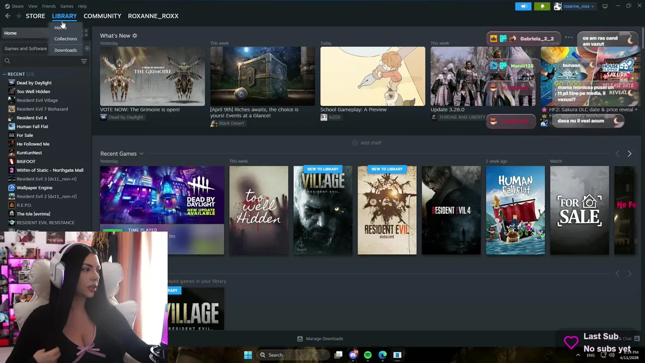Select Resident Evil 4 in the game list
This screenshot has width=645, height=363.
[x=32, y=118]
